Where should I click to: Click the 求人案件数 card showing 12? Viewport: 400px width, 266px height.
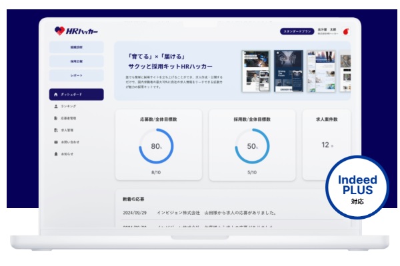[327, 144]
